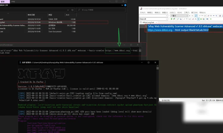Click the chart-like icon right of the green circle
The height and width of the screenshot is (133, 223).
204,19
